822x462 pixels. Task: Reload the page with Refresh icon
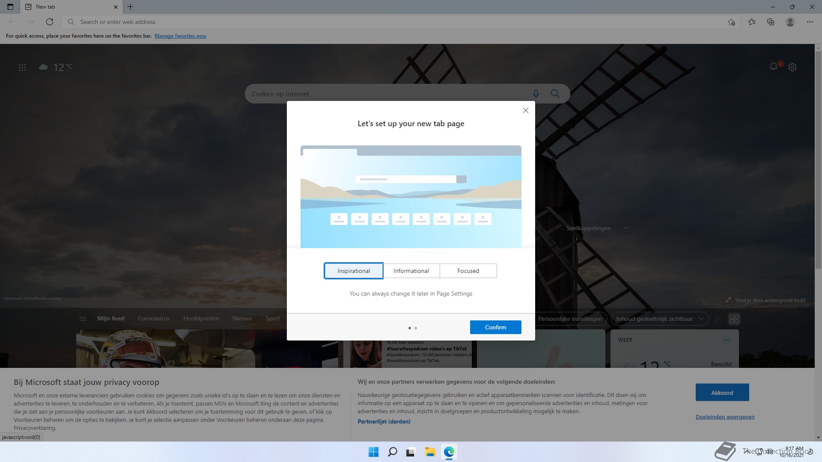click(x=50, y=22)
